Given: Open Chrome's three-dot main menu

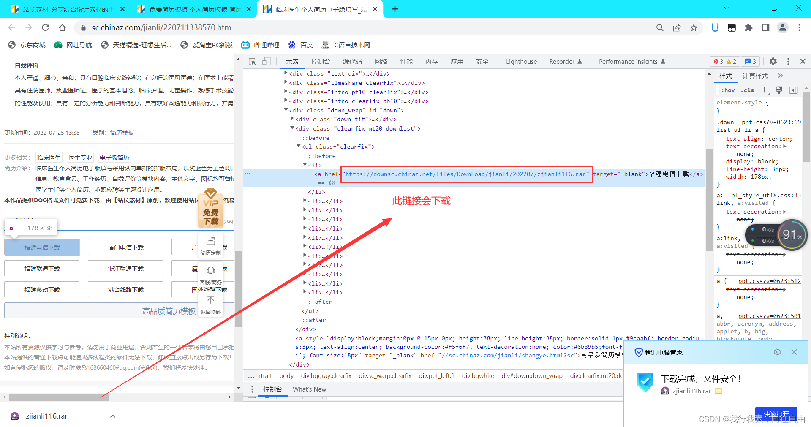Looking at the screenshot, I should pos(799,27).
